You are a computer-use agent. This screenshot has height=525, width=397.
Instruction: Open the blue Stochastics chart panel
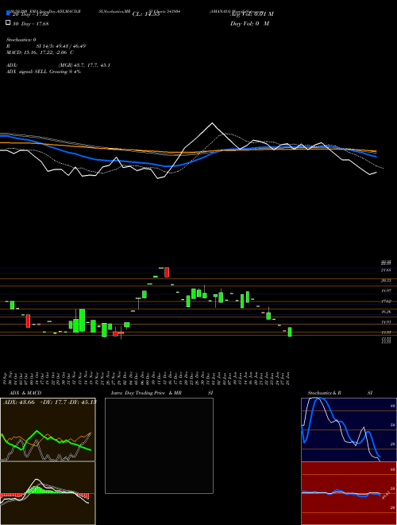point(349,430)
